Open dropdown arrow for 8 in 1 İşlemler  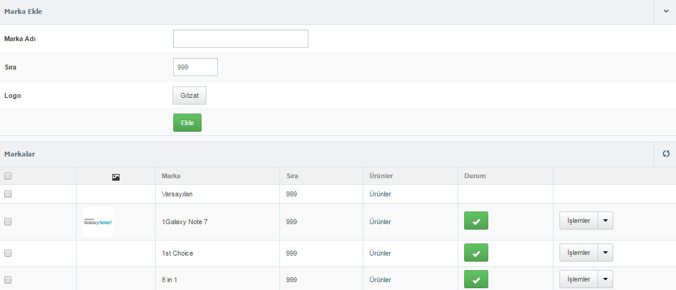[x=605, y=279]
